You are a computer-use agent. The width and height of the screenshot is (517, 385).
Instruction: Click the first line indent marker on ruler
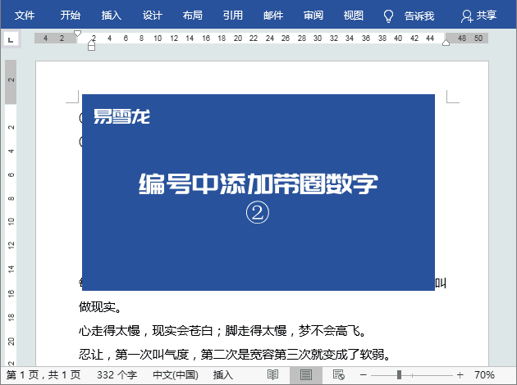[x=77, y=34]
